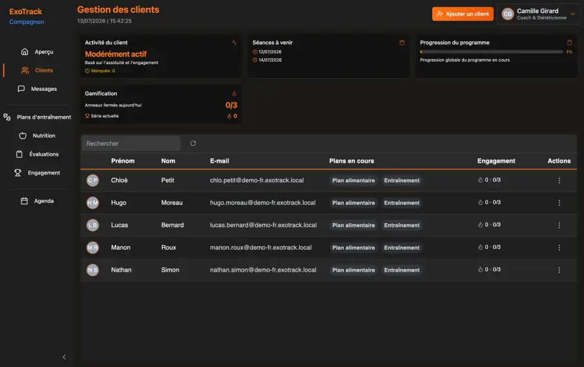The height and width of the screenshot is (367, 584).
Task: Open actions menu for Chloé Petit
Action: pos(559,180)
